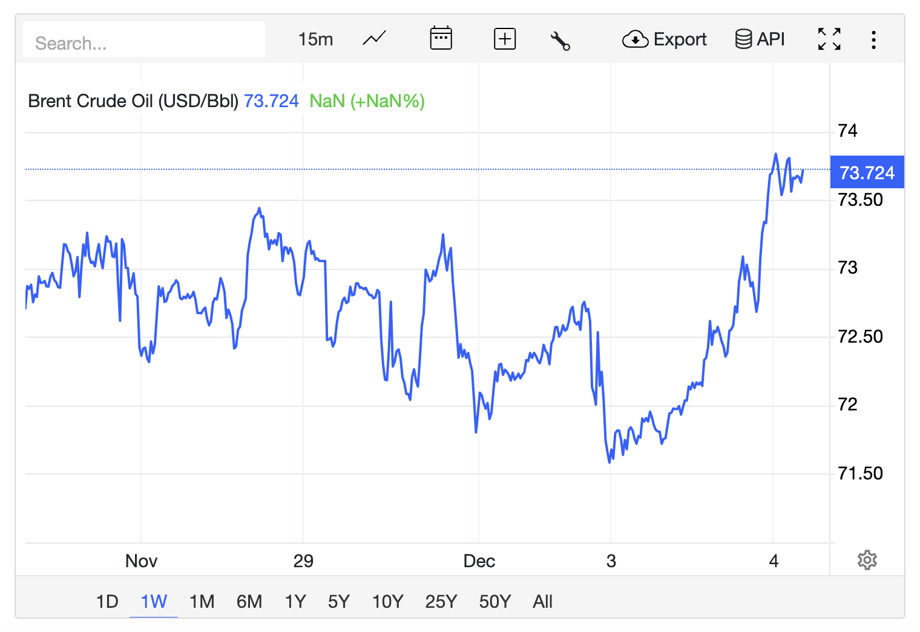Select the 25Y time range

coord(441,601)
